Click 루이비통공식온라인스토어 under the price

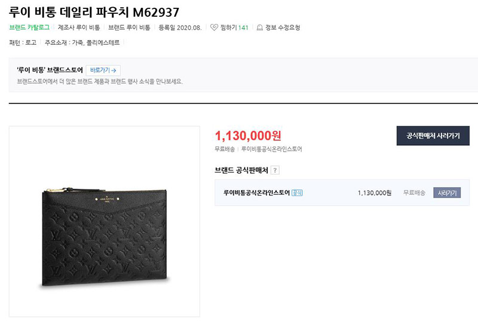(272, 149)
